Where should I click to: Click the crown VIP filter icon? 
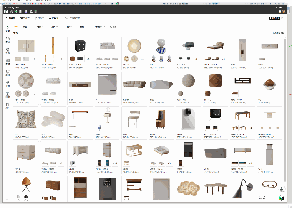pos(16,27)
